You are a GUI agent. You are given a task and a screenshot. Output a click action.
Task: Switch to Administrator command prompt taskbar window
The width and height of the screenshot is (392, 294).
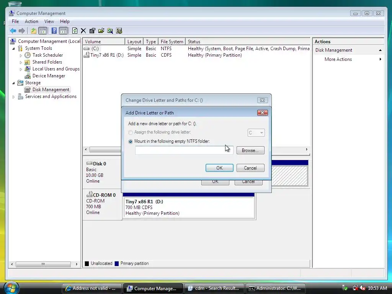click(x=276, y=288)
